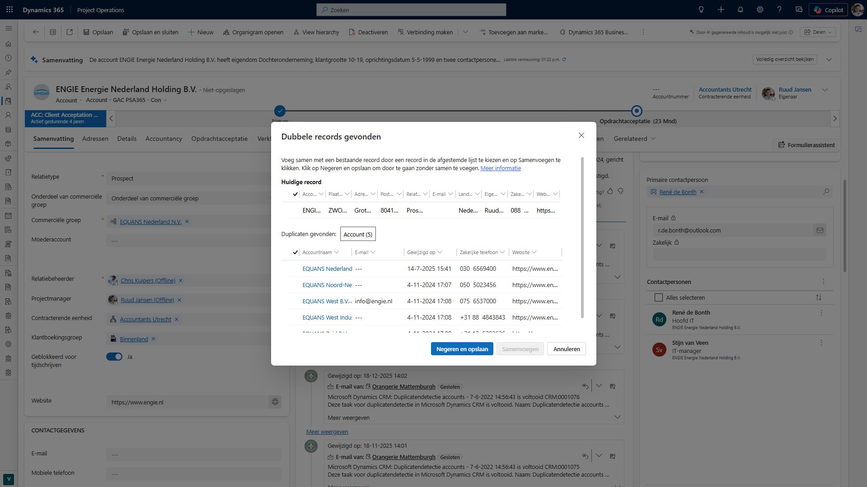The height and width of the screenshot is (487, 867).
Task: Click the Opslaan save toolbar button
Action: click(x=98, y=32)
